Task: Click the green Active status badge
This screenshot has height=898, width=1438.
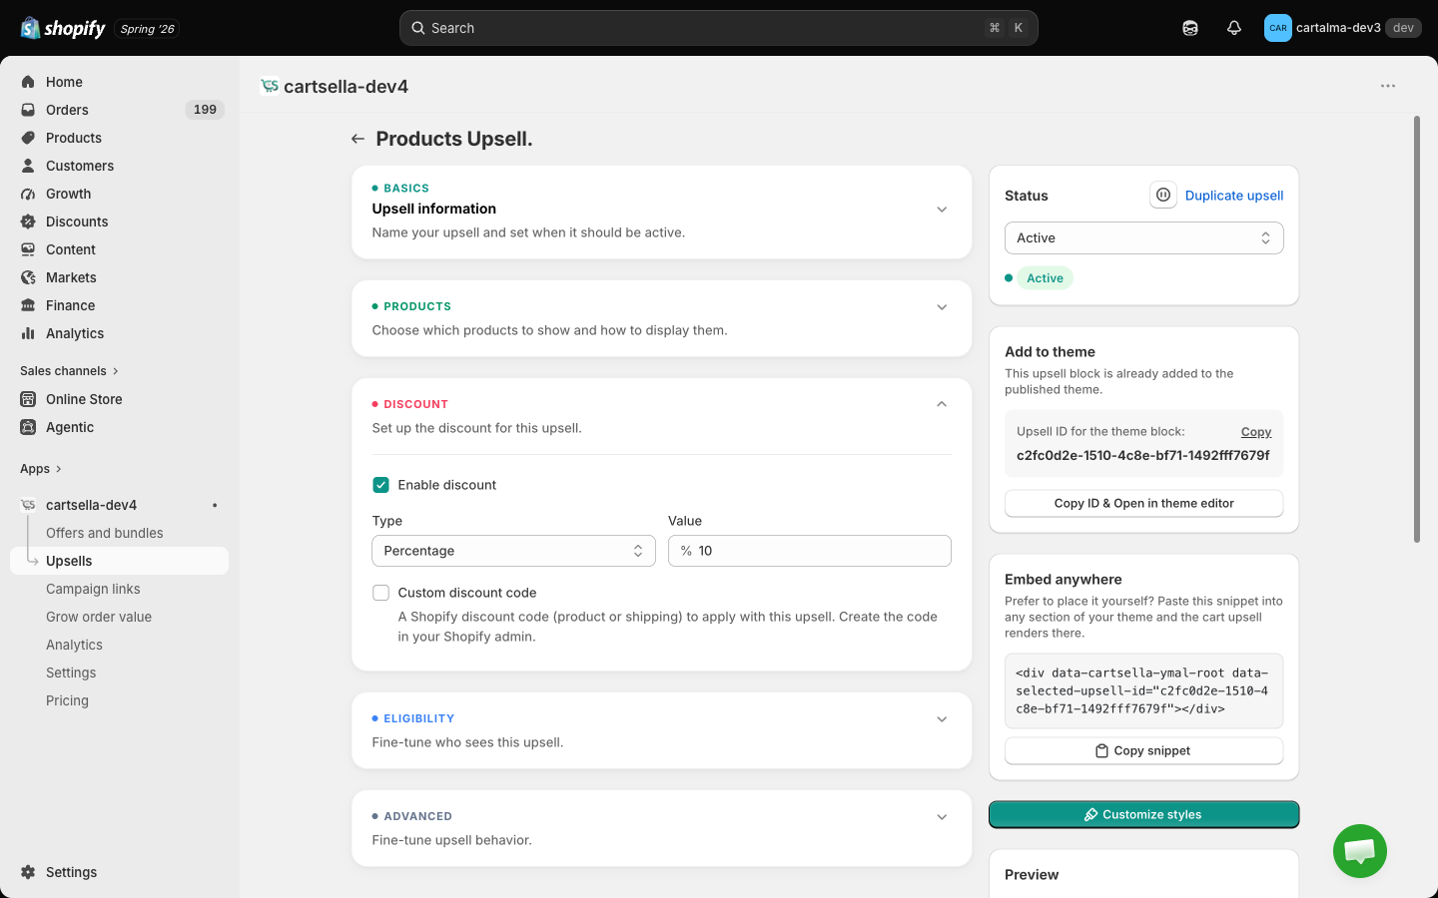Action: pyautogui.click(x=1045, y=278)
